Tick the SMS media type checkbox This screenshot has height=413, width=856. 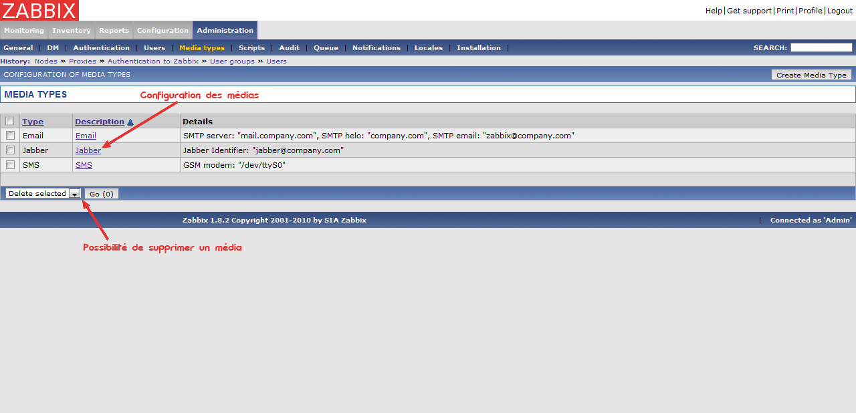(x=10, y=165)
